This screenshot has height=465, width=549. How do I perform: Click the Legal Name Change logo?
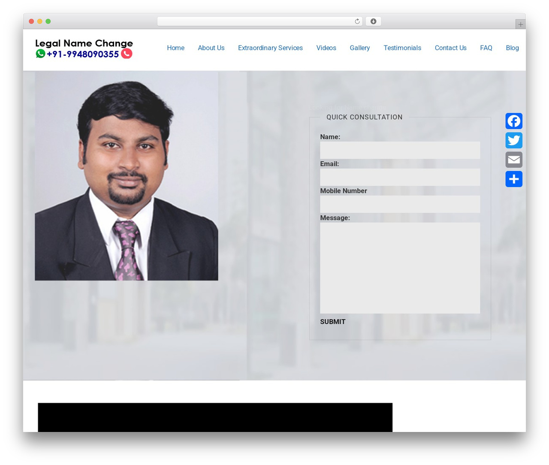click(84, 43)
